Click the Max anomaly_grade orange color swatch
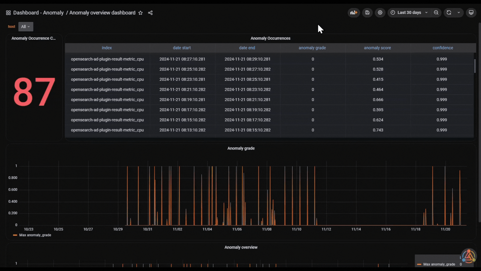481x271 pixels. click(x=15, y=235)
